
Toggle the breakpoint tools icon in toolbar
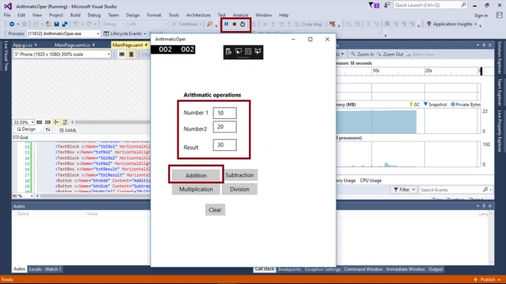pyautogui.click(x=332, y=24)
